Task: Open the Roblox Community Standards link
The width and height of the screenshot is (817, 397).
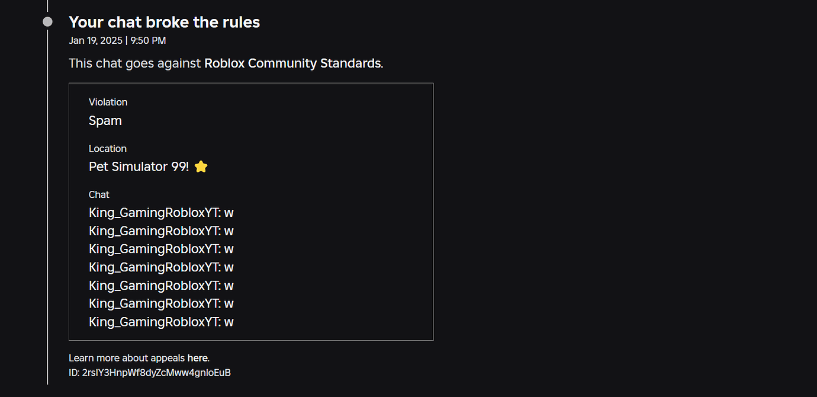Action: pyautogui.click(x=292, y=63)
